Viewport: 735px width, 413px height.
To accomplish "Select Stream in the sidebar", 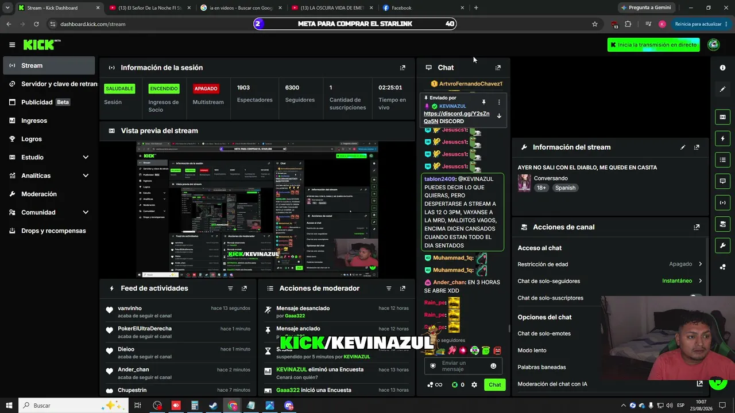I will (49, 65).
